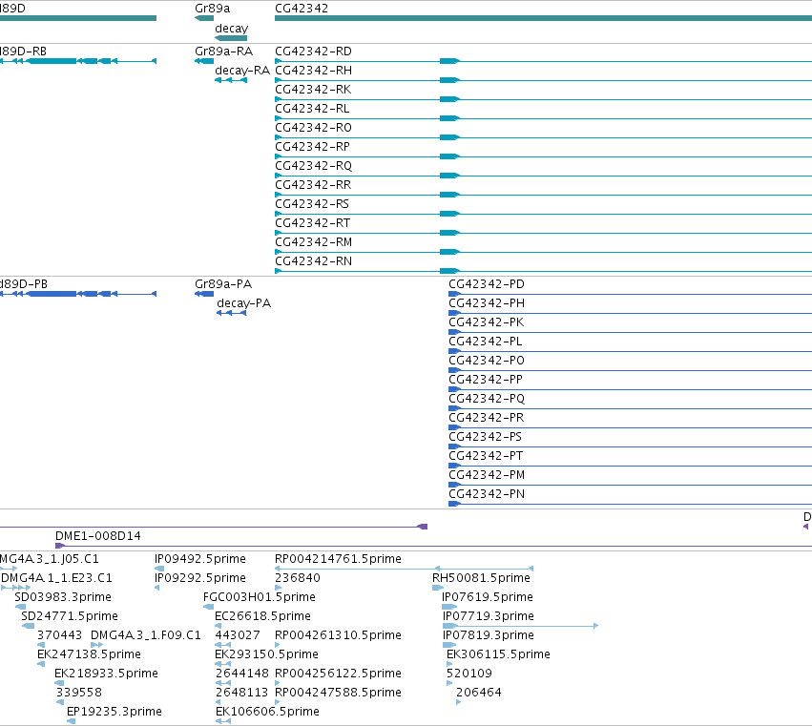Select EST FGC003H01.5prime

(259, 597)
